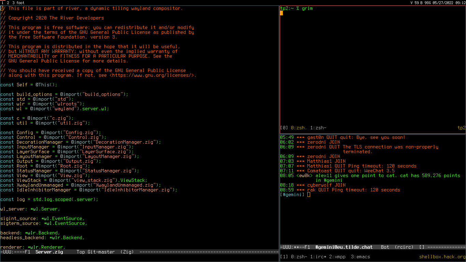Click the (Zig) major mode indicator

pos(127,252)
